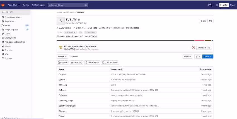This screenshot has width=237, height=119.
Task: Open the help question-mark menu
Action: pyautogui.click(x=210, y=5)
